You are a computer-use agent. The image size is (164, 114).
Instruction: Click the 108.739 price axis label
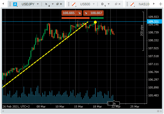(x=153, y=33)
